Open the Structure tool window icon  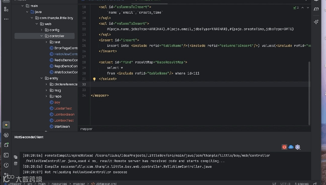6,9
